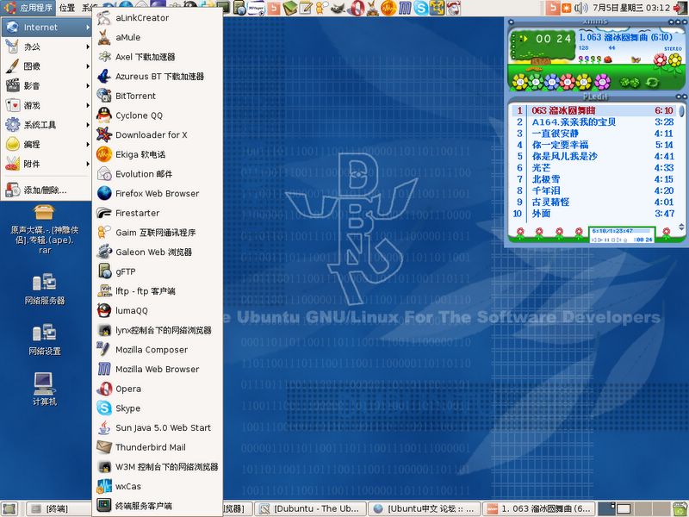Launch Thunderbird Mail
The image size is (689, 517).
(158, 447)
